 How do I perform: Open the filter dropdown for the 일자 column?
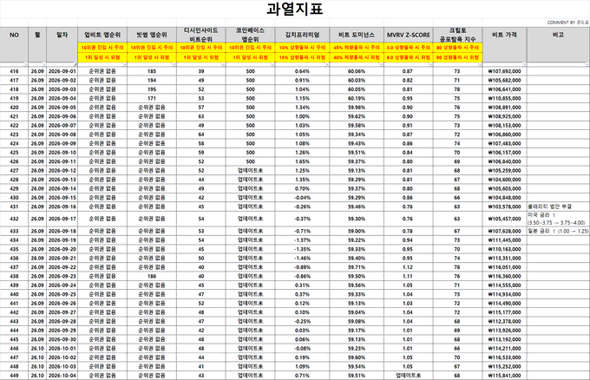point(75,64)
